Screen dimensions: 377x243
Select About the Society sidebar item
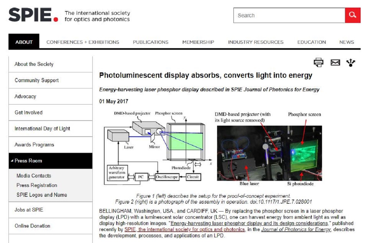pyautogui.click(x=51, y=64)
